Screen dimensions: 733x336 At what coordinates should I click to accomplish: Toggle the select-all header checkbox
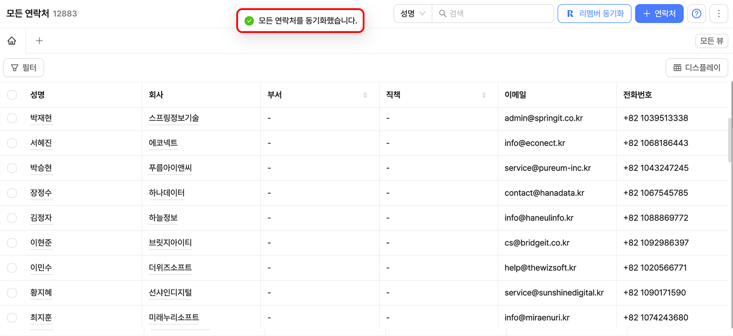tap(12, 95)
